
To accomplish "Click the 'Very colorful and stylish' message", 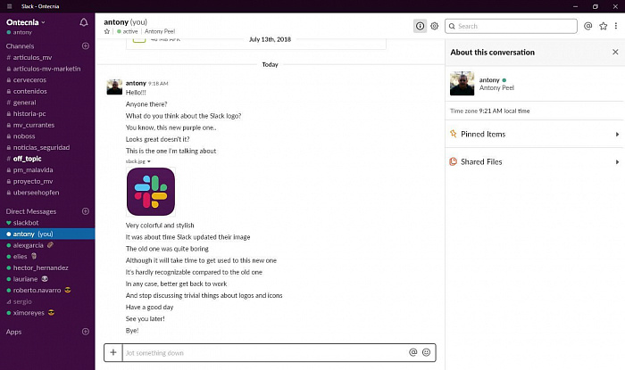I will (160, 226).
